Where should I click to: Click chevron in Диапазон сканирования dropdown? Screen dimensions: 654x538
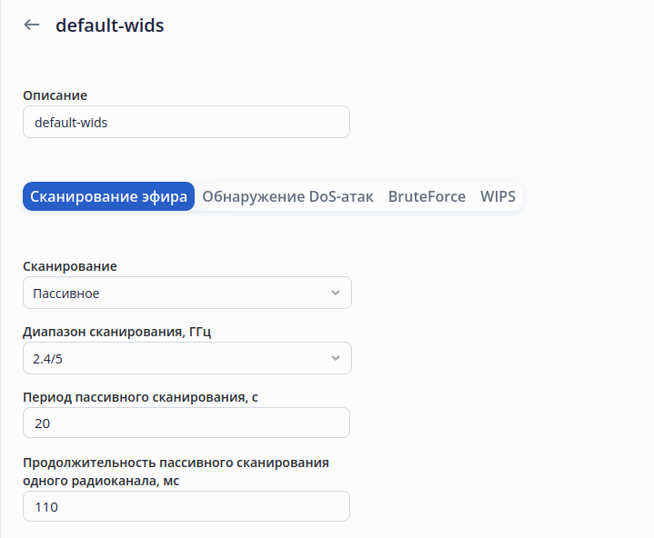pos(336,358)
